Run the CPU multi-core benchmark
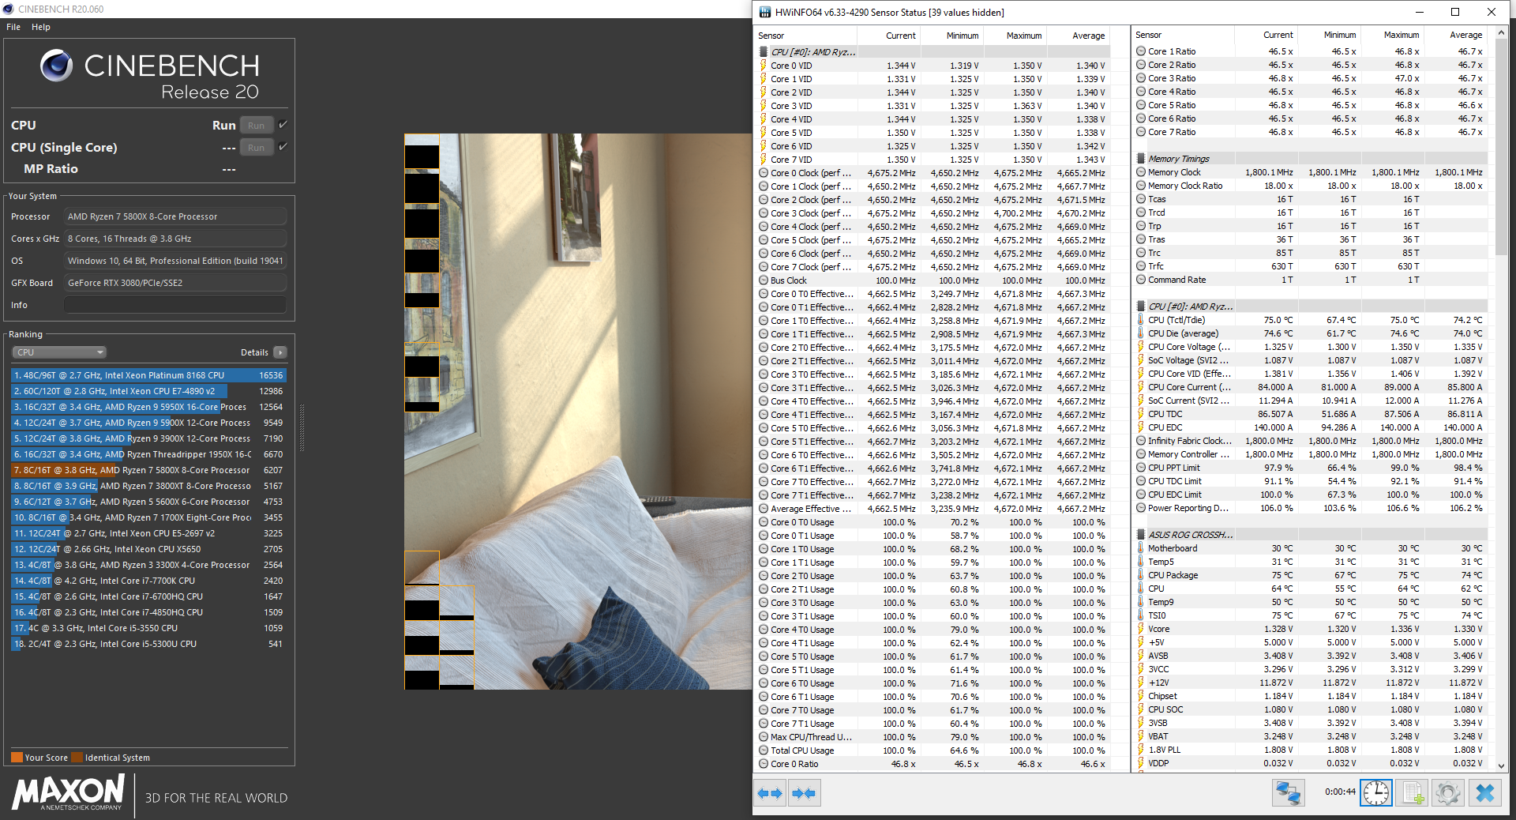 pyautogui.click(x=257, y=125)
